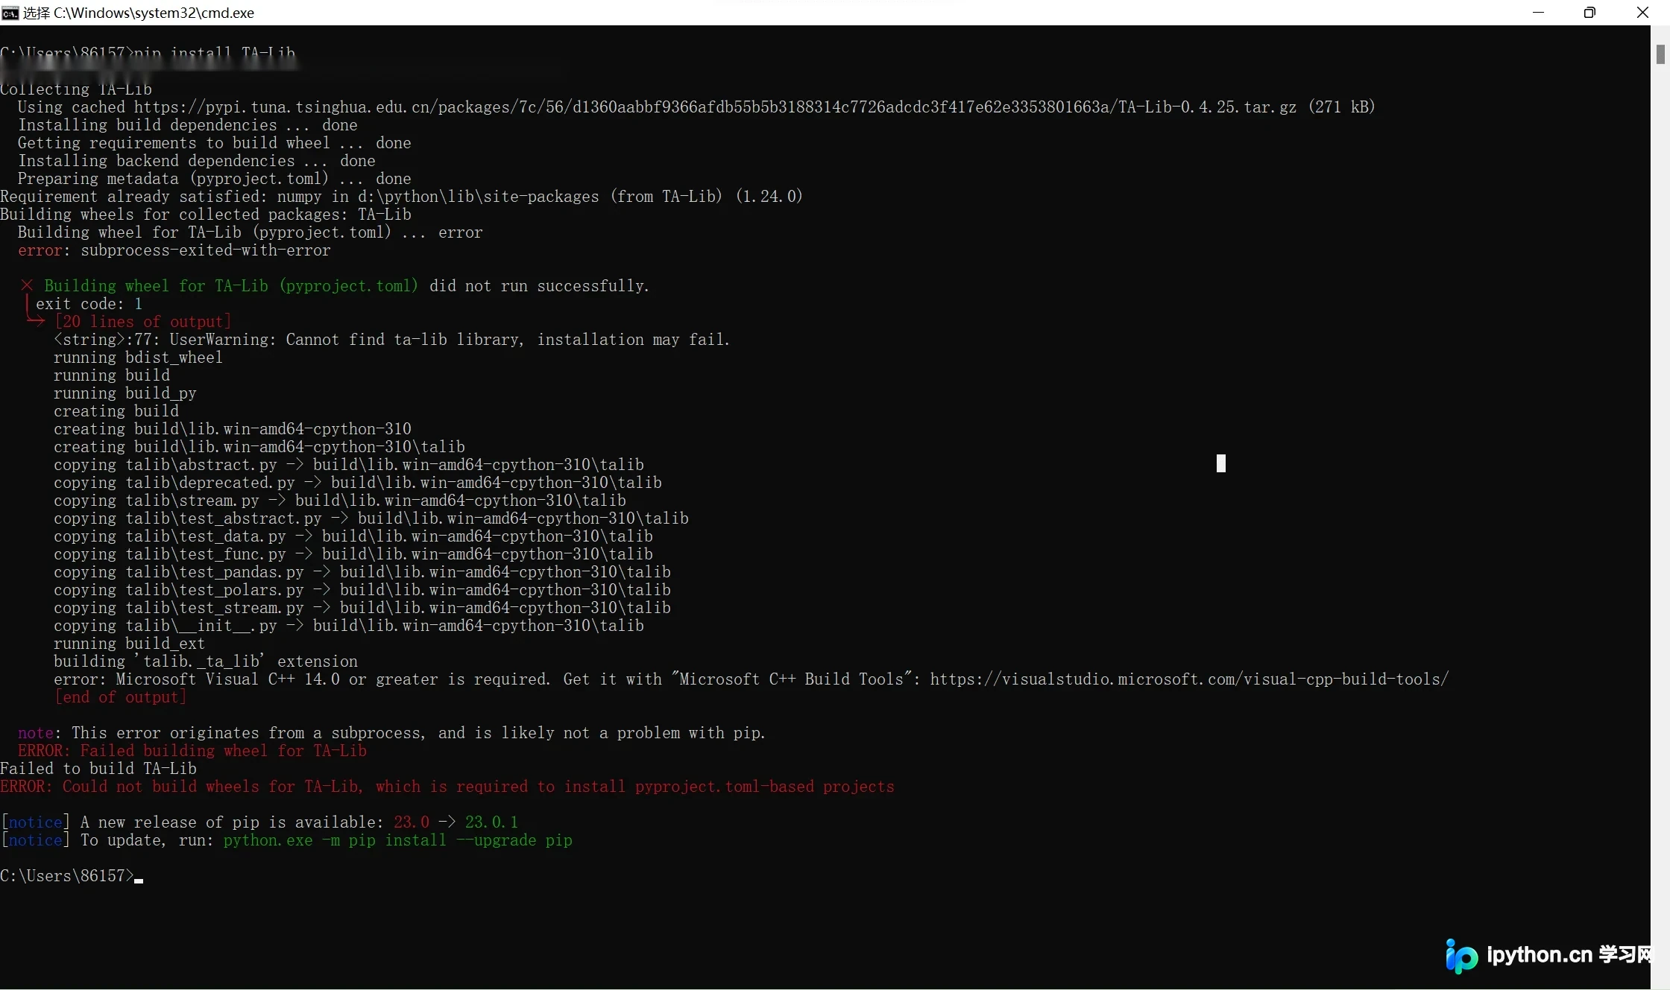Click 'ERROR: Could not build wheels' line
The image size is (1670, 990).
[447, 786]
